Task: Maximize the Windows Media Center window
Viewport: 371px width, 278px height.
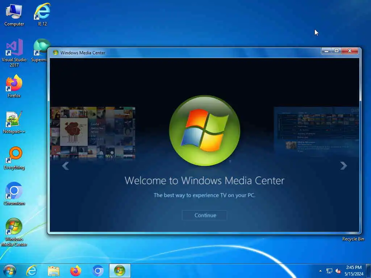Action: 337,51
